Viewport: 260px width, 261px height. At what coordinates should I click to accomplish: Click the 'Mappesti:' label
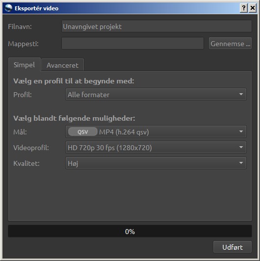[x=23, y=44]
